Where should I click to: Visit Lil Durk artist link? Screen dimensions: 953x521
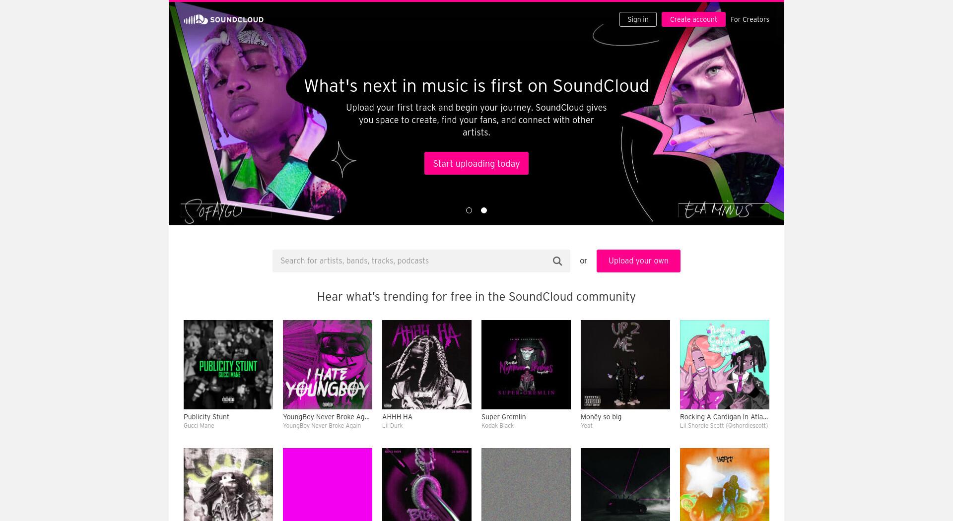392,426
